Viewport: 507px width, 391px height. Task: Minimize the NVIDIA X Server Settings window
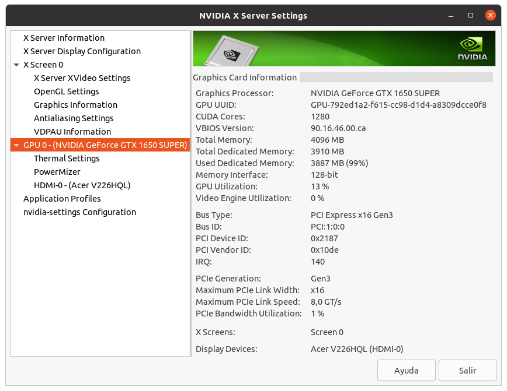coord(451,16)
